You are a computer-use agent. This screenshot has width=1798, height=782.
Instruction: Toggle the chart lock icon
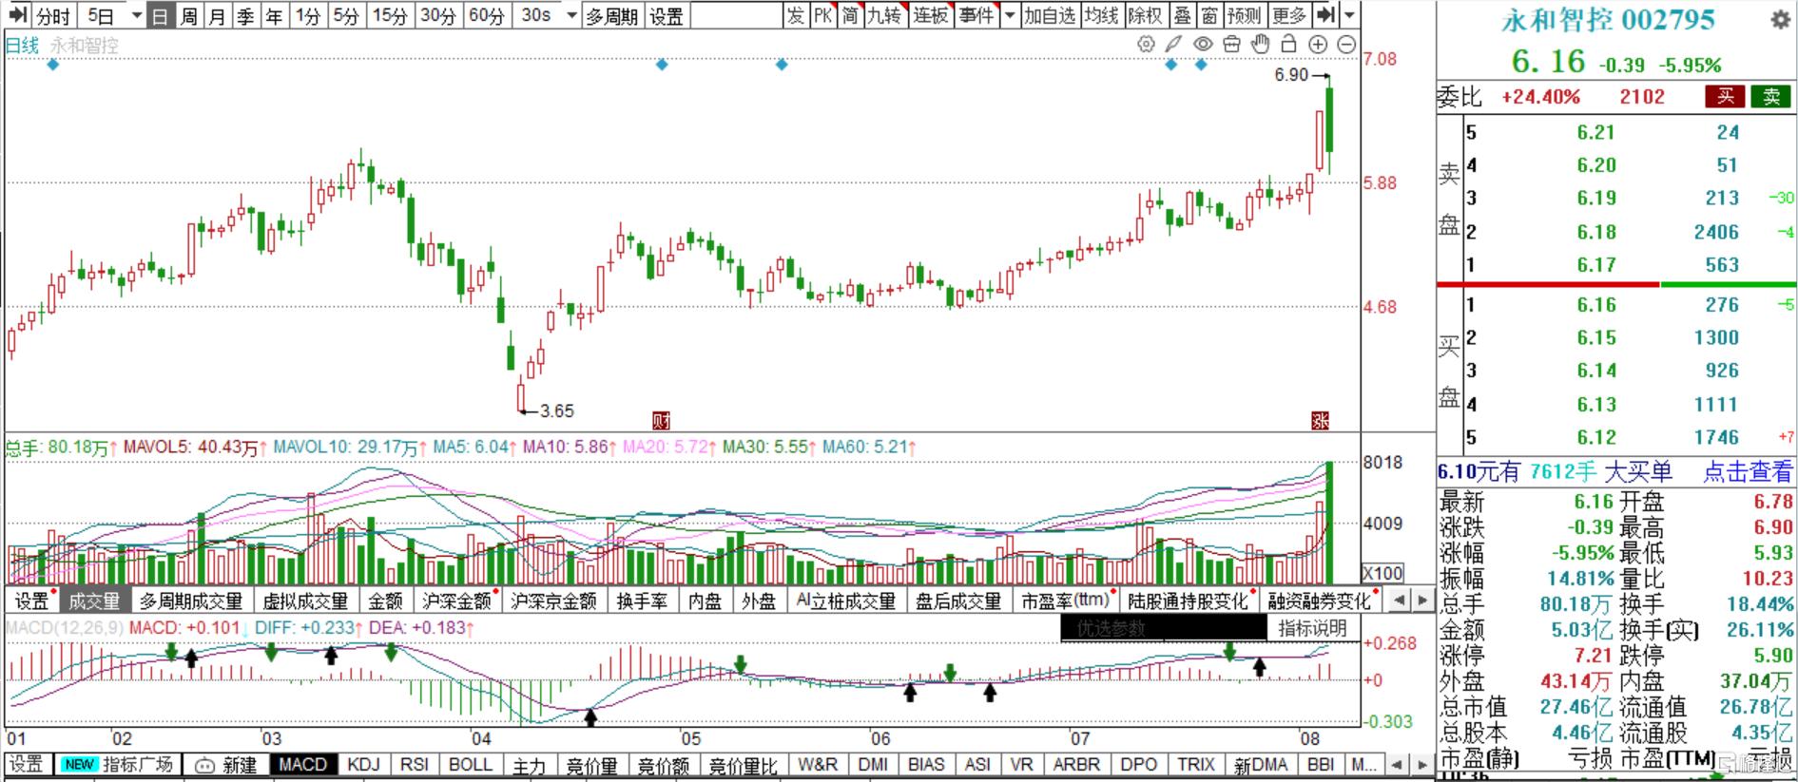(1288, 45)
